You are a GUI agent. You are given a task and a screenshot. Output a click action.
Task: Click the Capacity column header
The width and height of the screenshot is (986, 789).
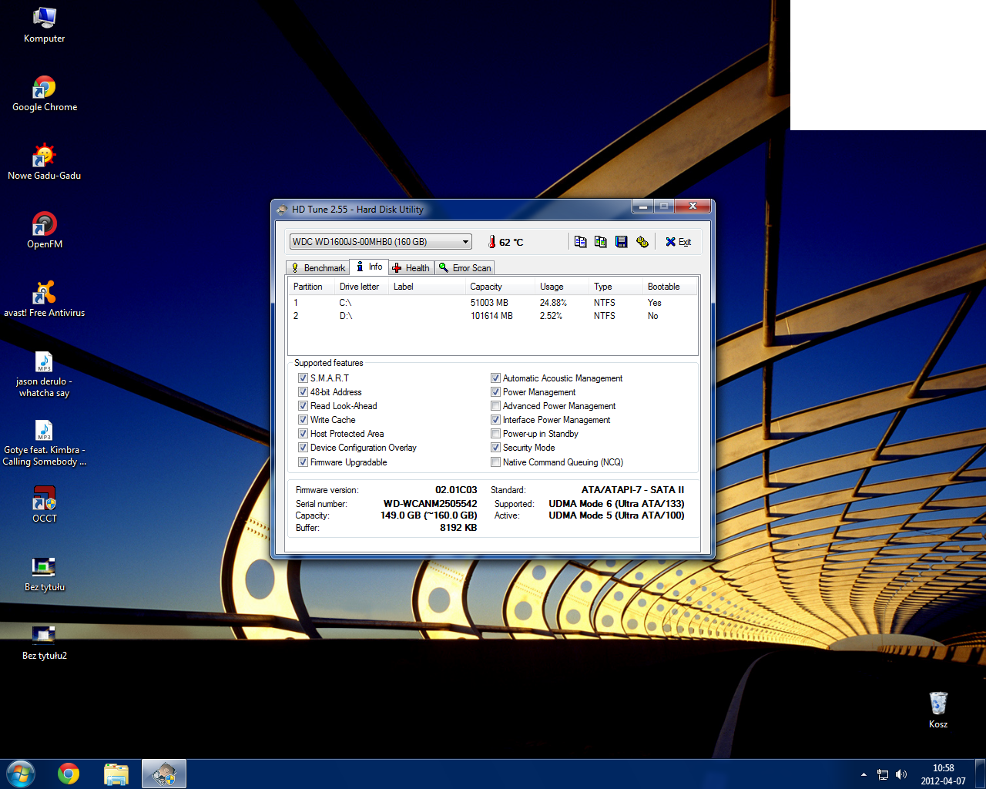(x=501, y=287)
